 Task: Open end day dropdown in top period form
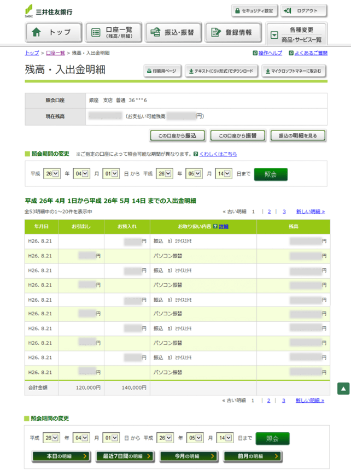224,174
